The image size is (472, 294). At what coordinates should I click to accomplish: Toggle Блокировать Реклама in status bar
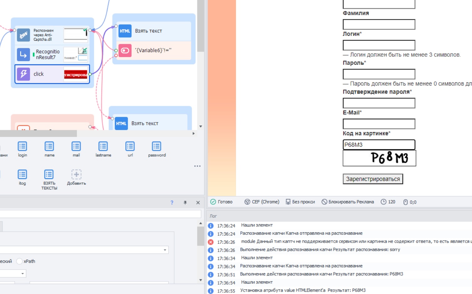(x=348, y=202)
